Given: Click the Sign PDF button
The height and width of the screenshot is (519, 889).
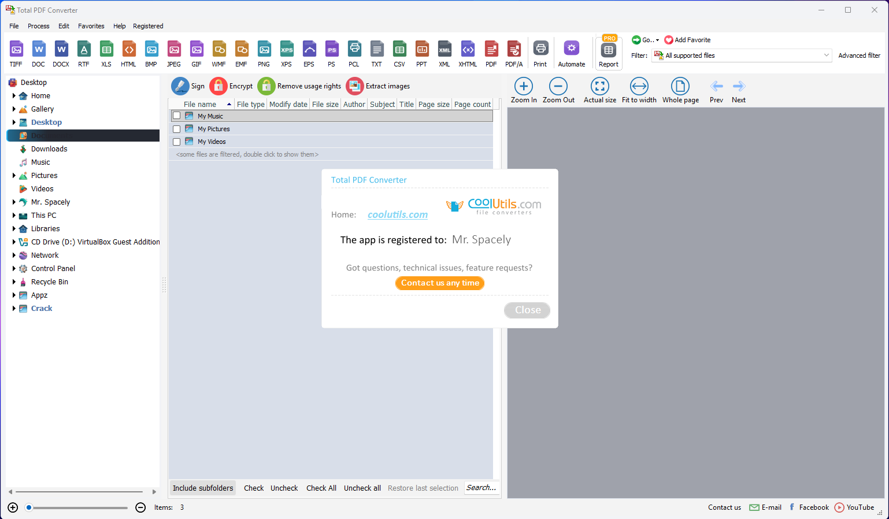Looking at the screenshot, I should 188,86.
